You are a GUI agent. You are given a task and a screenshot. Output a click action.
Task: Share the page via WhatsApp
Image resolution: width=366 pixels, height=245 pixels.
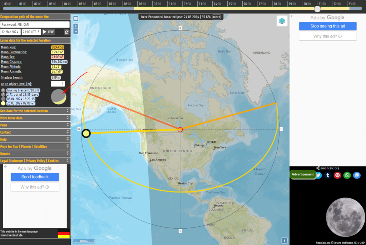point(347,175)
